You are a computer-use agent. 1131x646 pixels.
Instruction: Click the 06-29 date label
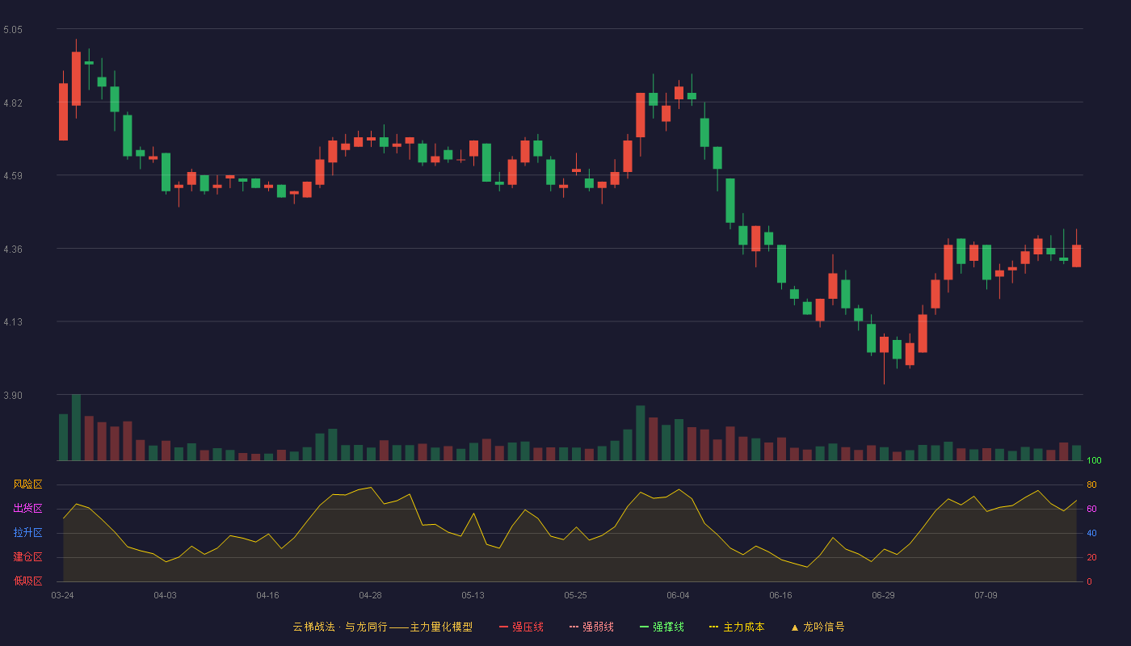[883, 595]
